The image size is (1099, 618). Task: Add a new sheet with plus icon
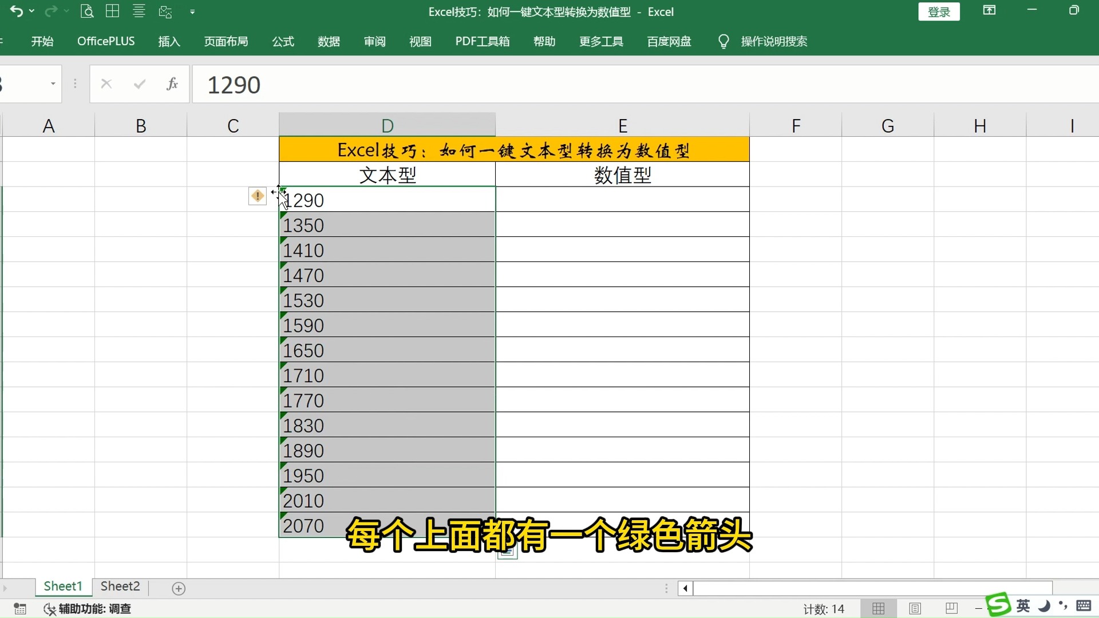point(179,588)
